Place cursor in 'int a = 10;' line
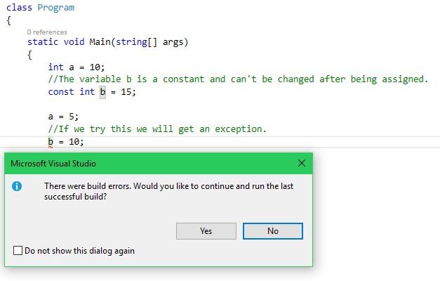The image size is (440, 281). click(x=76, y=67)
